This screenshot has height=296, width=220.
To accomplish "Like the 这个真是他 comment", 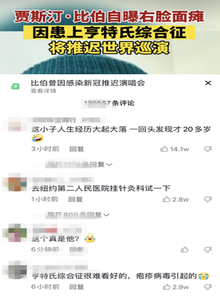I will (x=185, y=250).
